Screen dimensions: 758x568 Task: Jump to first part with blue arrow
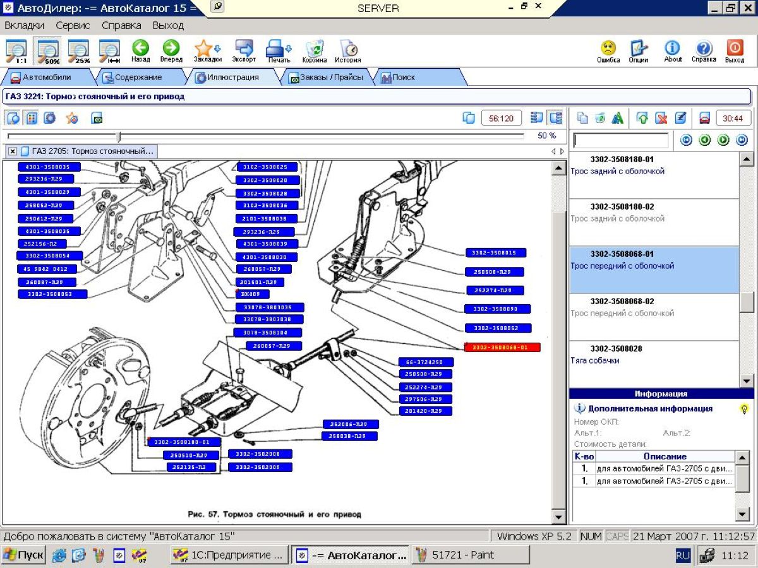[687, 140]
